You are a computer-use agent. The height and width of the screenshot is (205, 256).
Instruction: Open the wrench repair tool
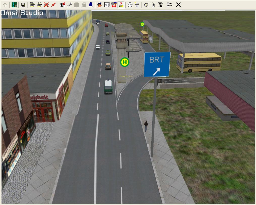click(70, 5)
